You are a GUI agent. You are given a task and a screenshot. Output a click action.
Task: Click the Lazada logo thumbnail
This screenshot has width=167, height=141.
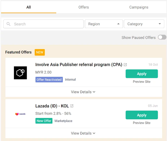click(x=20, y=114)
